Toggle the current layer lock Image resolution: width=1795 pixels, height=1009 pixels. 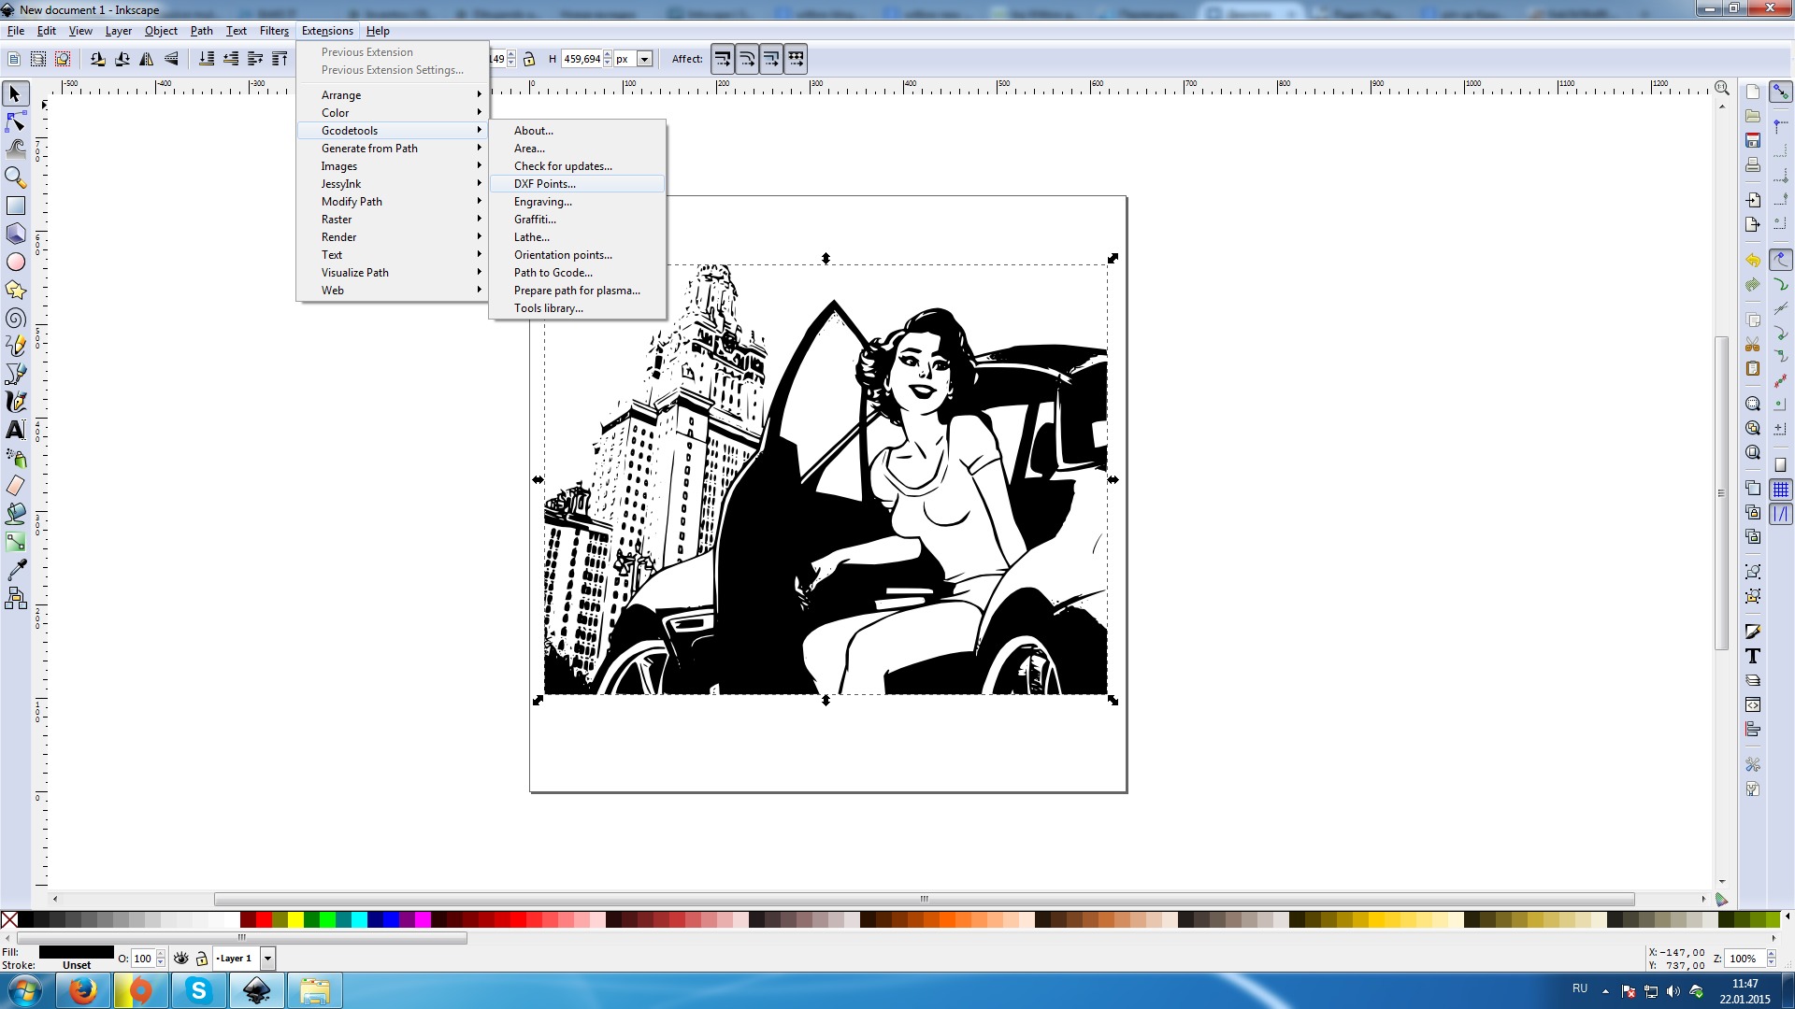click(x=201, y=959)
